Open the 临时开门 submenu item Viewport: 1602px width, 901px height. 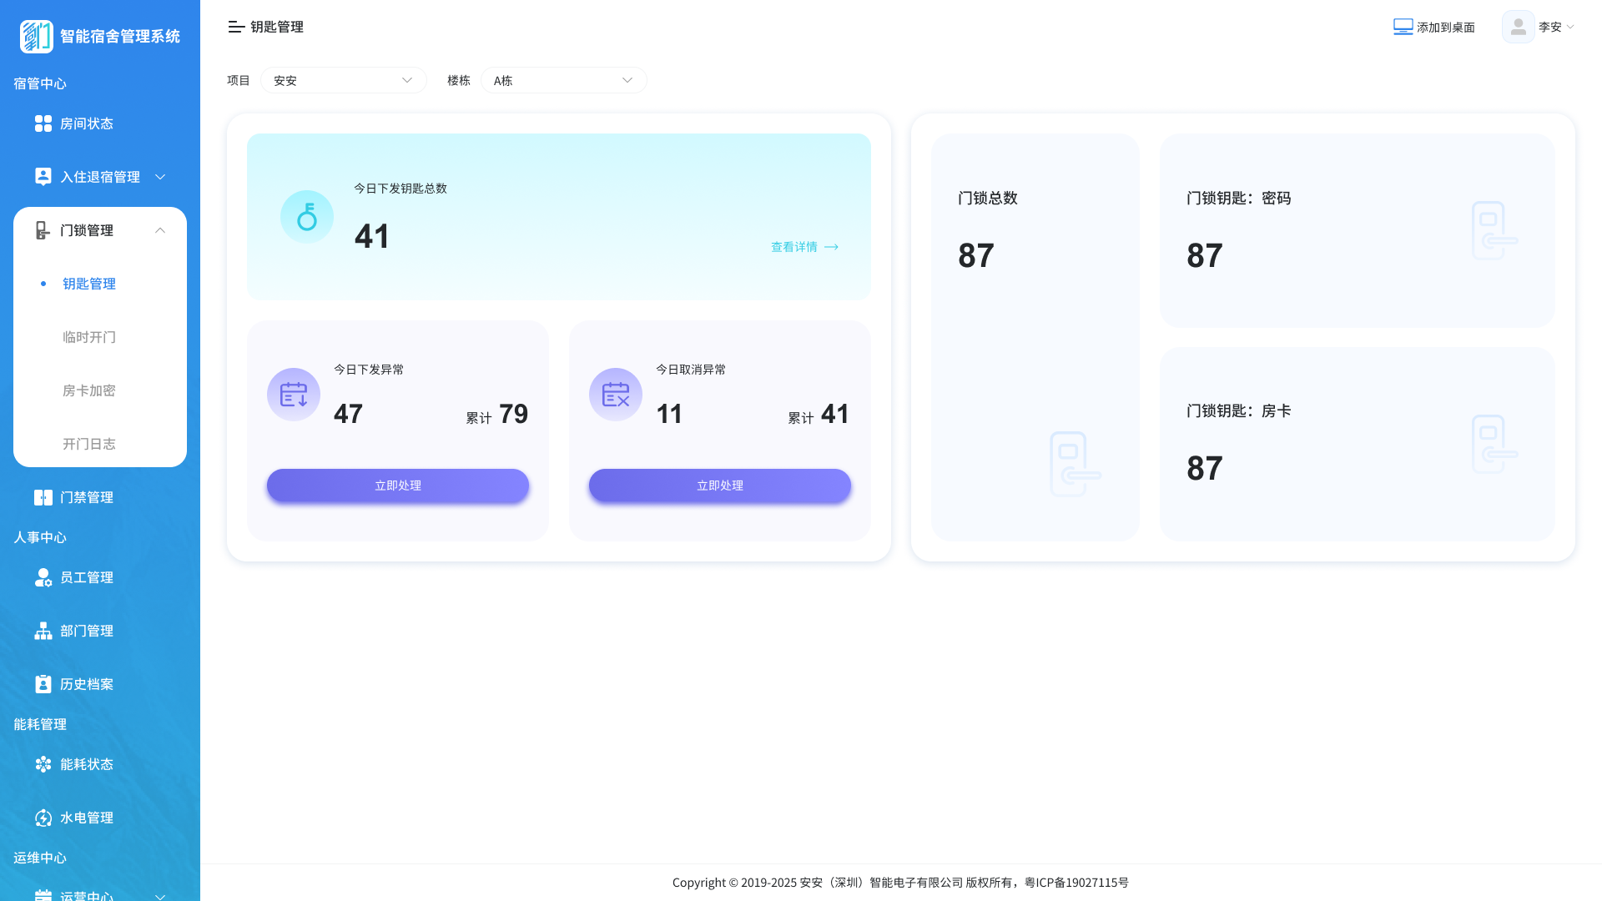tap(89, 337)
